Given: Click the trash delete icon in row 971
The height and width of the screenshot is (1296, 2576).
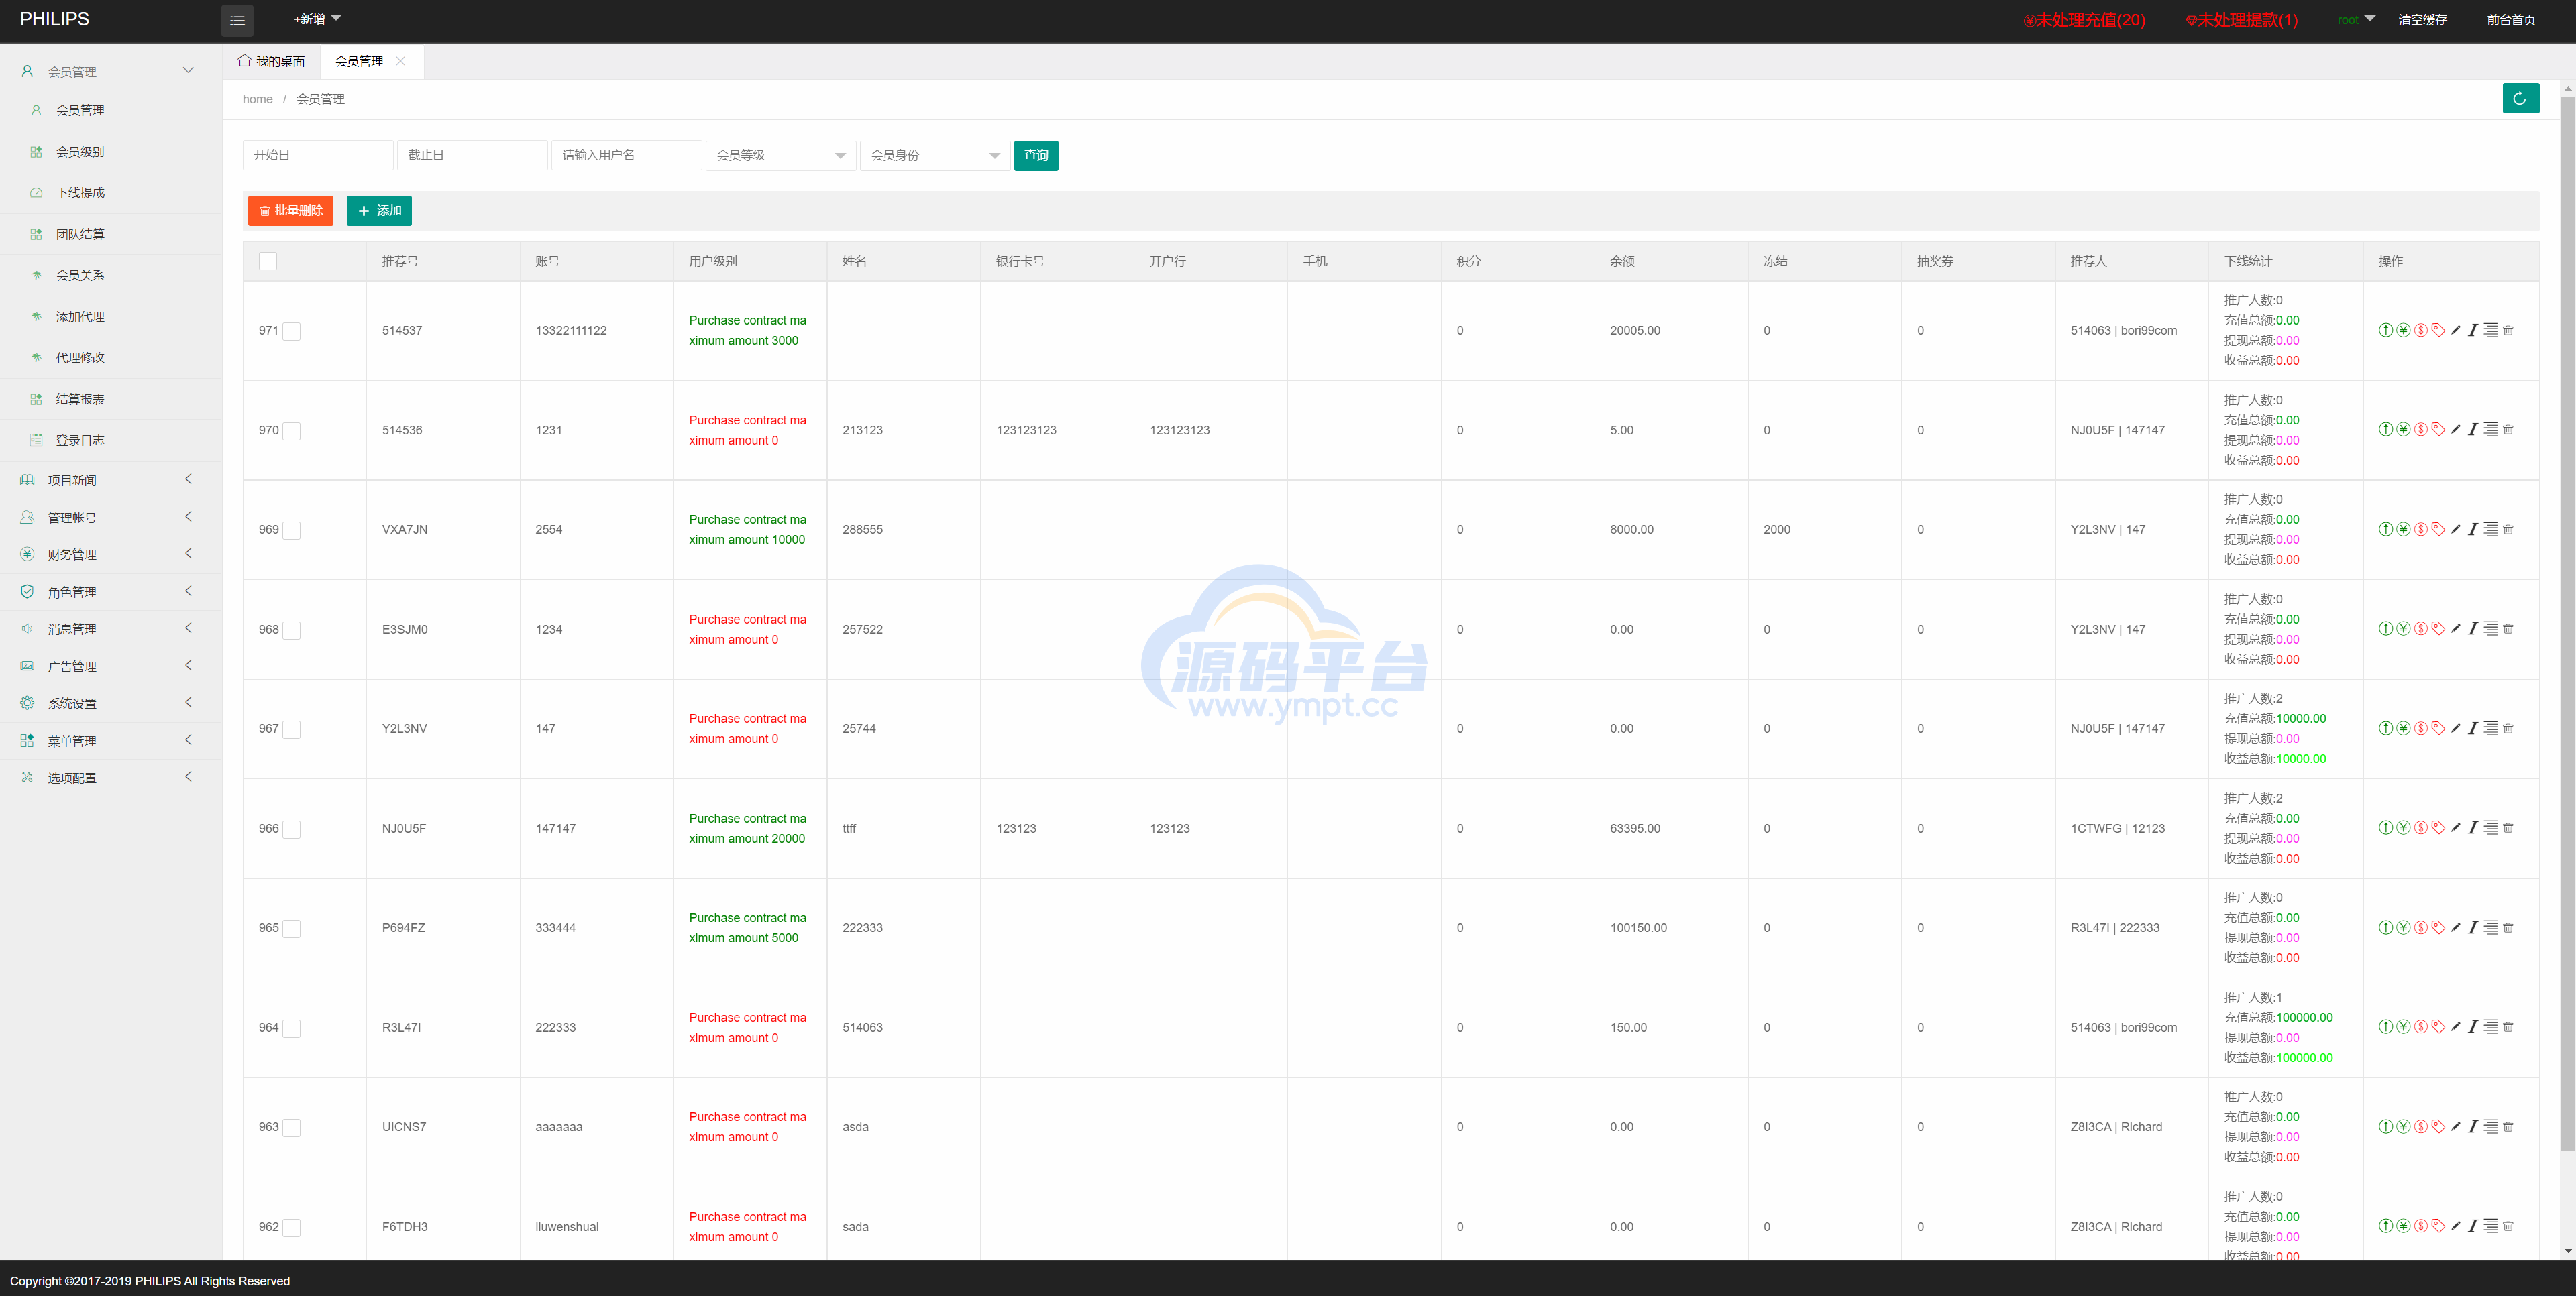Looking at the screenshot, I should pos(2508,330).
